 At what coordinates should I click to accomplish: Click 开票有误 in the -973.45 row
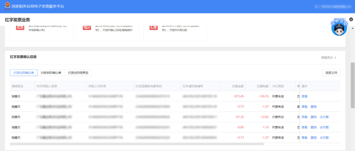278,96
